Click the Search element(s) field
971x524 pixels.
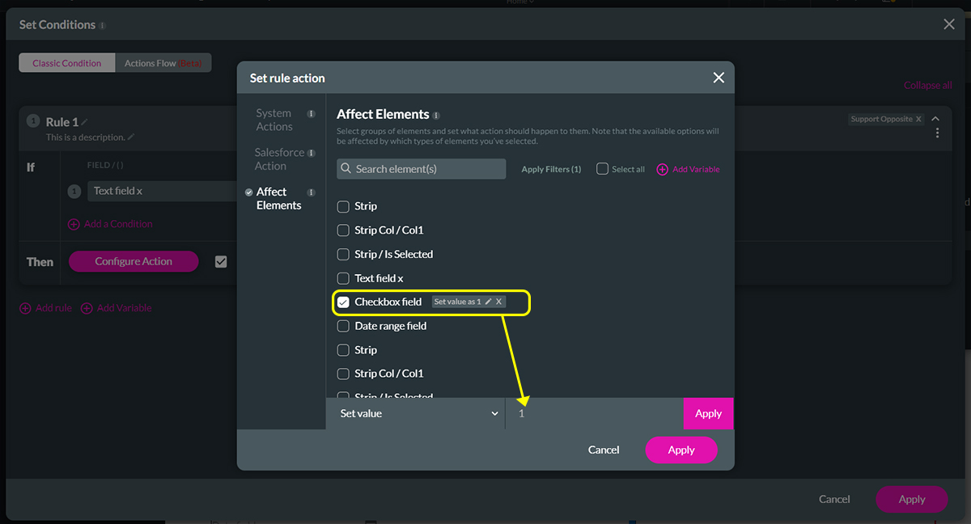coord(421,169)
